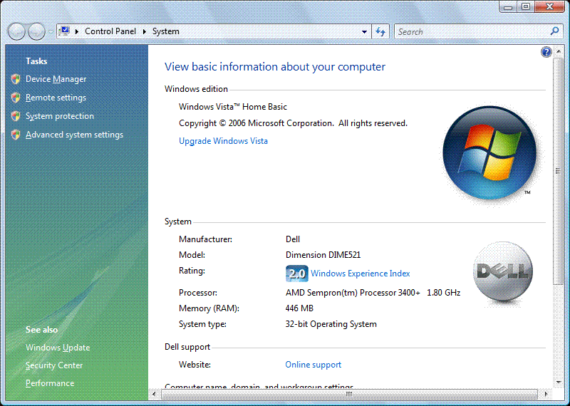
Task: Open the Dell Online support link
Action: [x=313, y=365]
